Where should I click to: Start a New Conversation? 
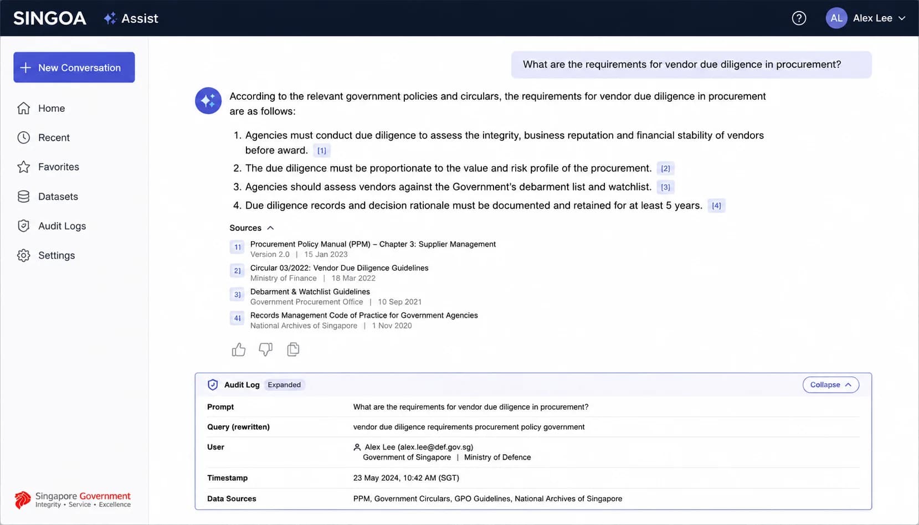[74, 68]
